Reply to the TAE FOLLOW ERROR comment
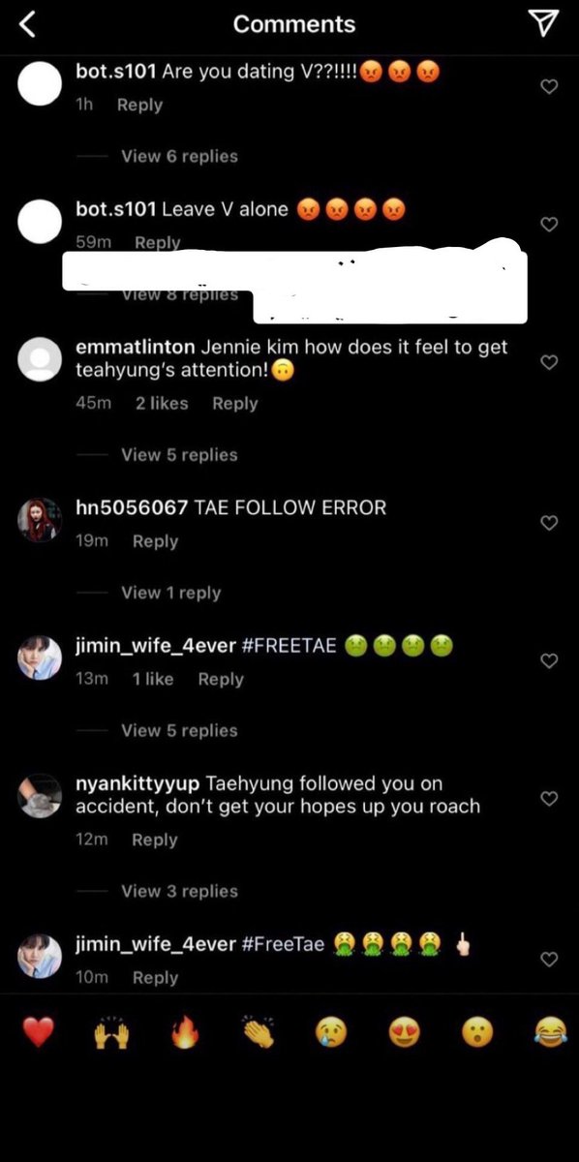 155,541
